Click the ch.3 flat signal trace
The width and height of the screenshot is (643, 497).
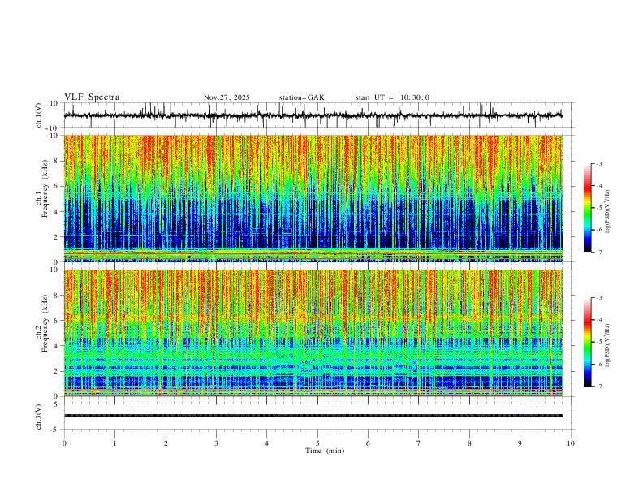[313, 416]
